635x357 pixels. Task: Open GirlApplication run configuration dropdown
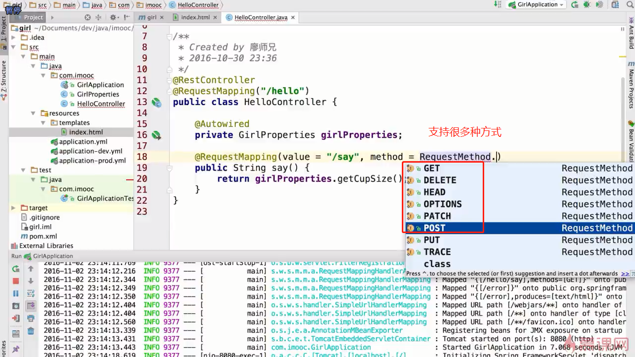click(x=536, y=5)
